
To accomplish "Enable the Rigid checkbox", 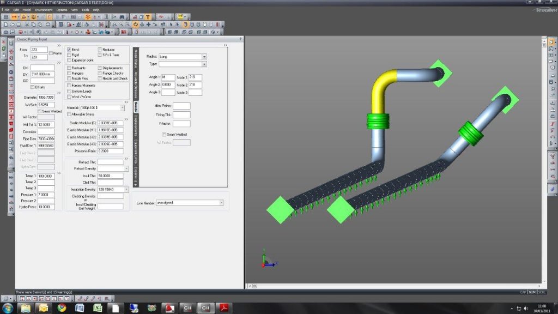I will click(69, 55).
